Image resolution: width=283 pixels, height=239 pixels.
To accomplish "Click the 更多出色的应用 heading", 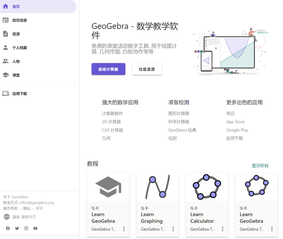I will (x=244, y=102).
